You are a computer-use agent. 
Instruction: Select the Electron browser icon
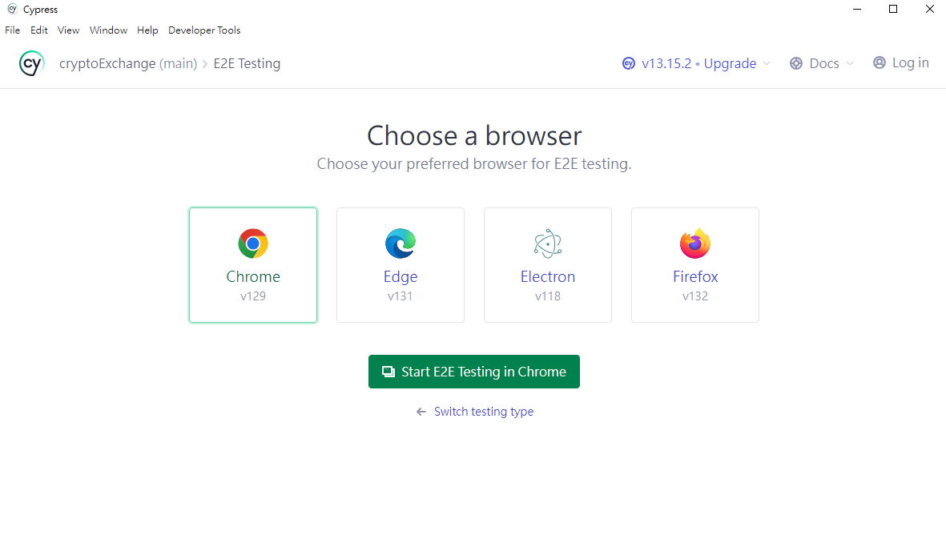(x=548, y=243)
